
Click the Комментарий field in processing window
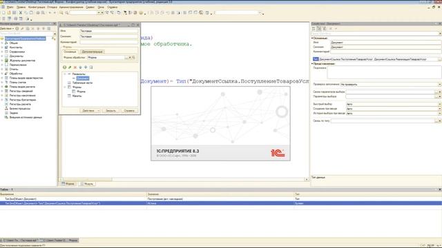click(109, 42)
